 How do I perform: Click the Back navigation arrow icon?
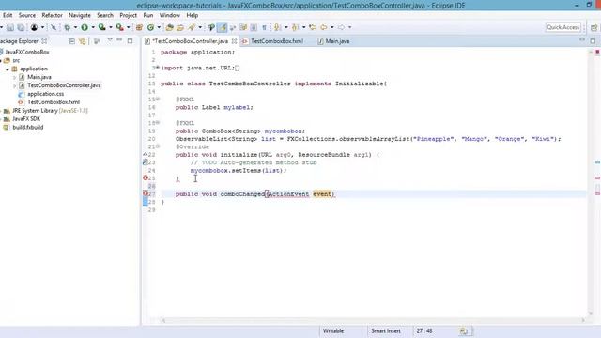coord(324,27)
